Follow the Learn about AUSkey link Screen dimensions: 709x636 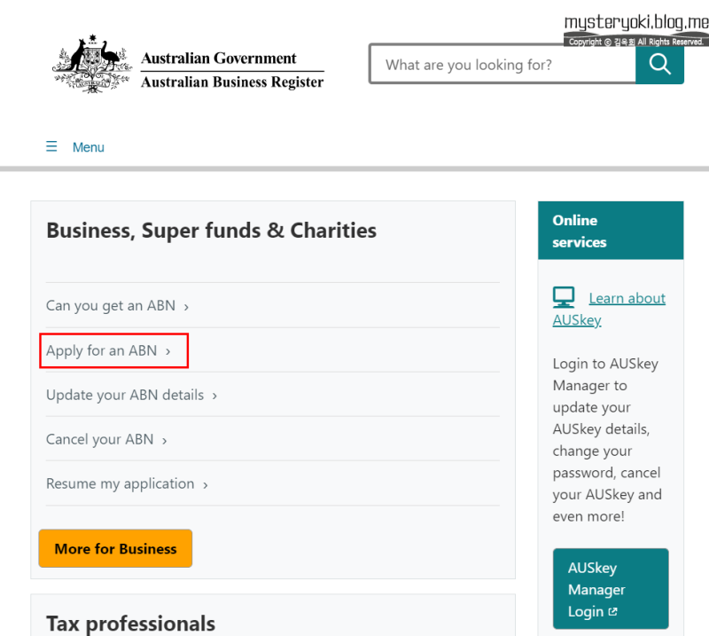(627, 298)
